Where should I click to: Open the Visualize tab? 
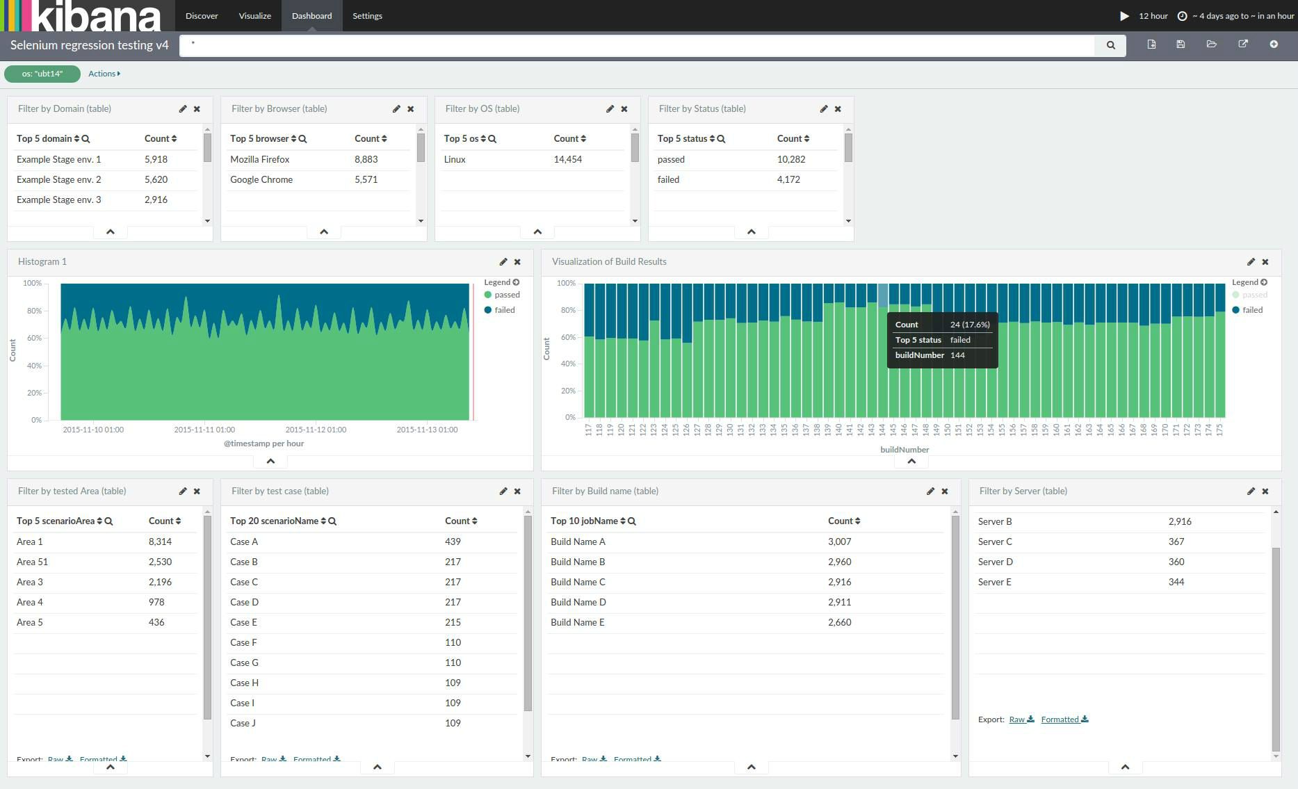254,15
